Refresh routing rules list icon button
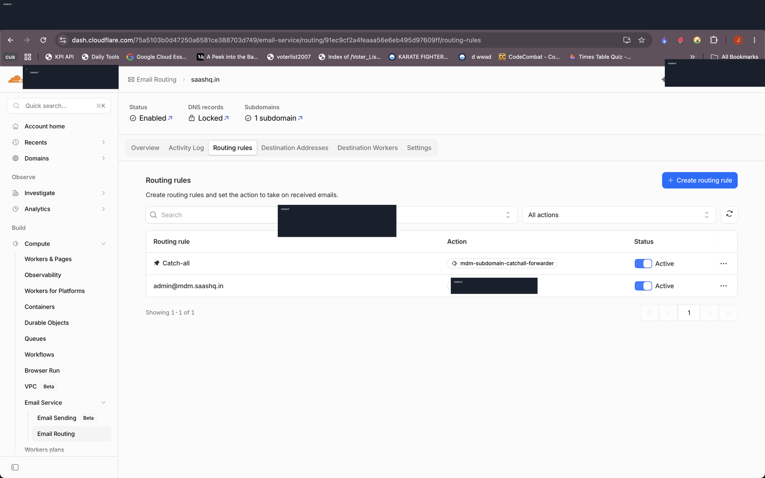The image size is (765, 478). tap(729, 214)
